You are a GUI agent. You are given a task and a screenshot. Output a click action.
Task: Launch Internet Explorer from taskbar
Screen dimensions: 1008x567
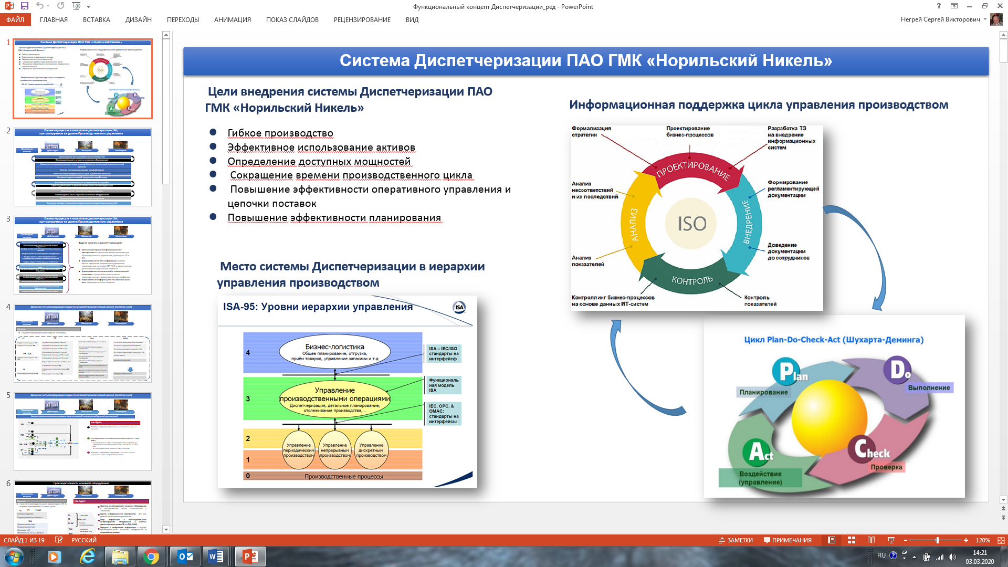(x=87, y=556)
